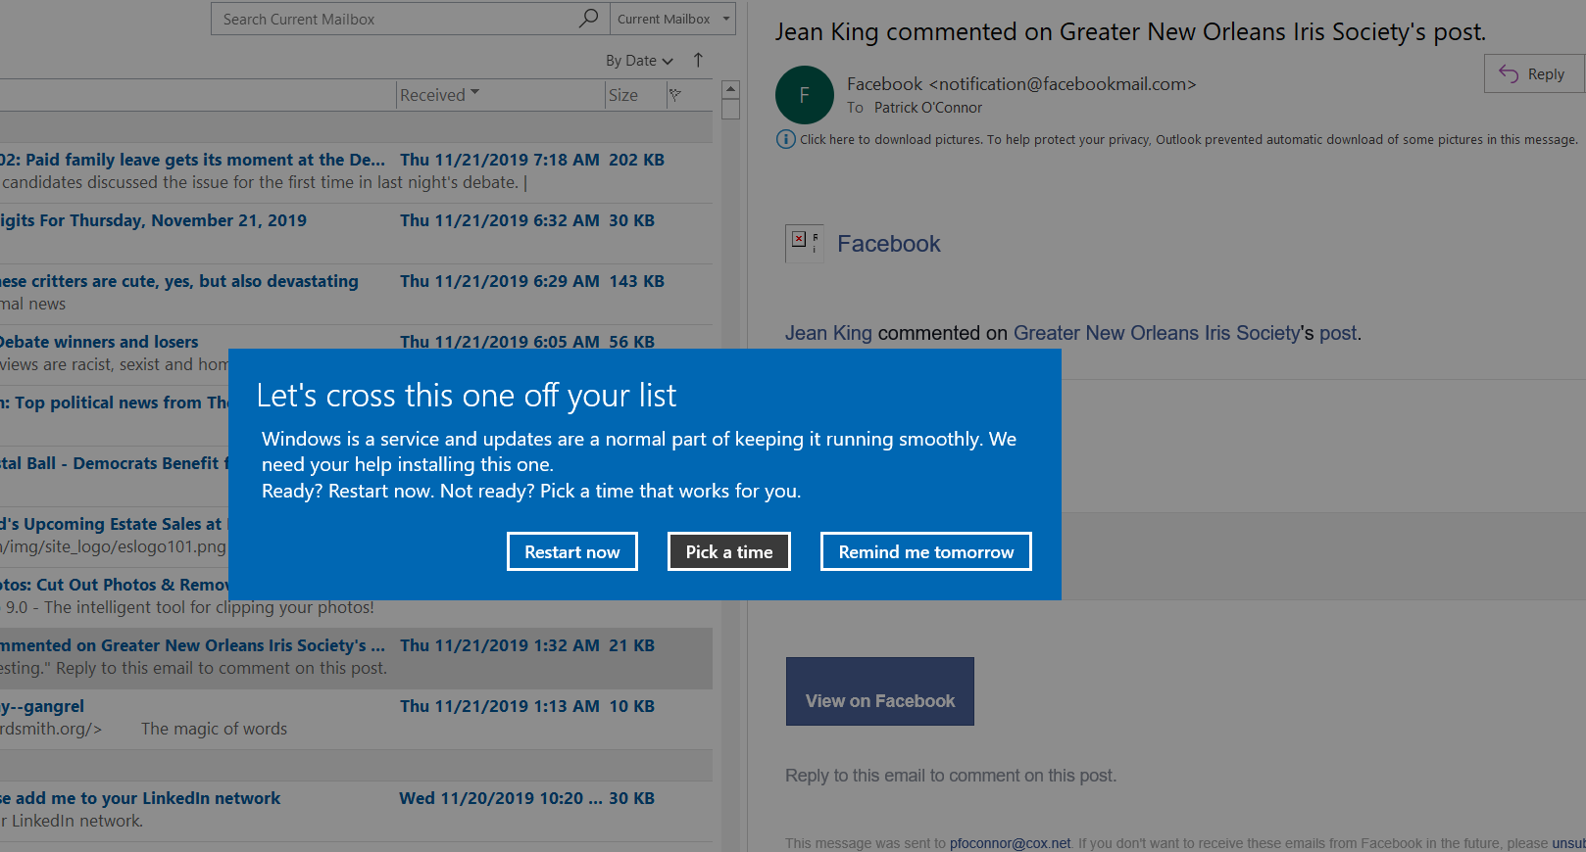
Task: Select the gangrel magic of words email
Action: [356, 719]
